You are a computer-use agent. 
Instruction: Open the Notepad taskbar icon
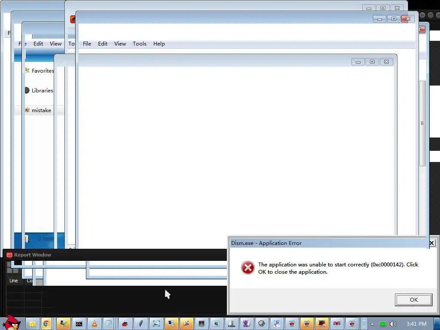pyautogui.click(x=109, y=324)
